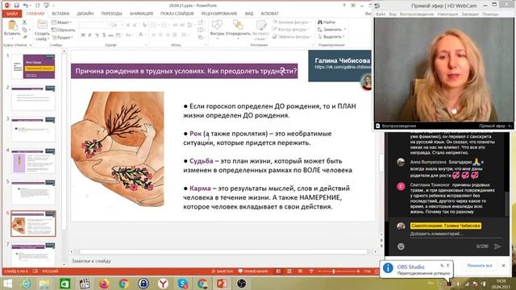
Task: Open Yandex Browser from the taskbar
Action: (x=163, y=284)
